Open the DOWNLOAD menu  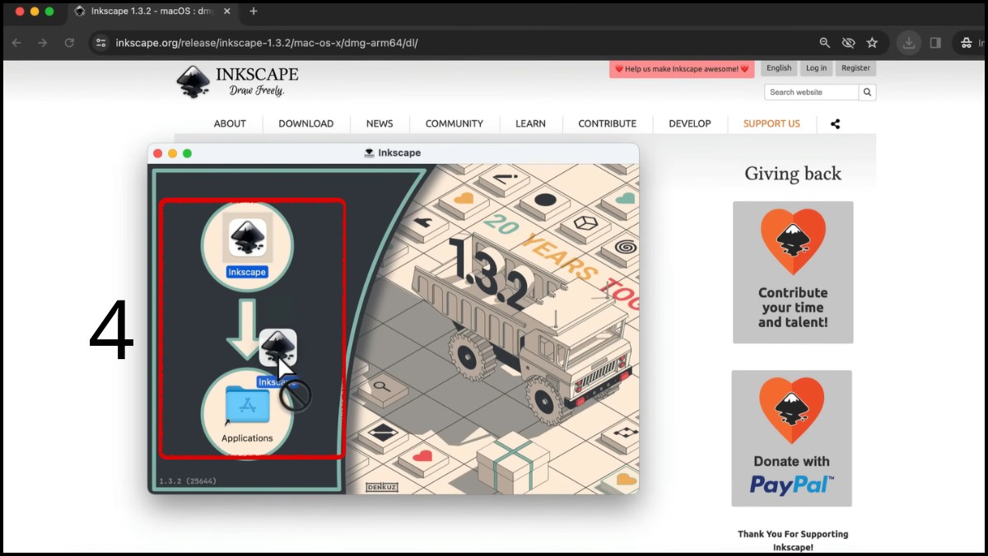tap(305, 124)
